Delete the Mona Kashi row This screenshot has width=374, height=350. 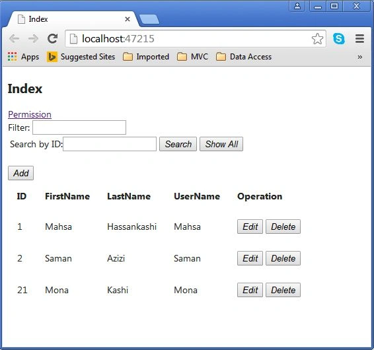[283, 290]
